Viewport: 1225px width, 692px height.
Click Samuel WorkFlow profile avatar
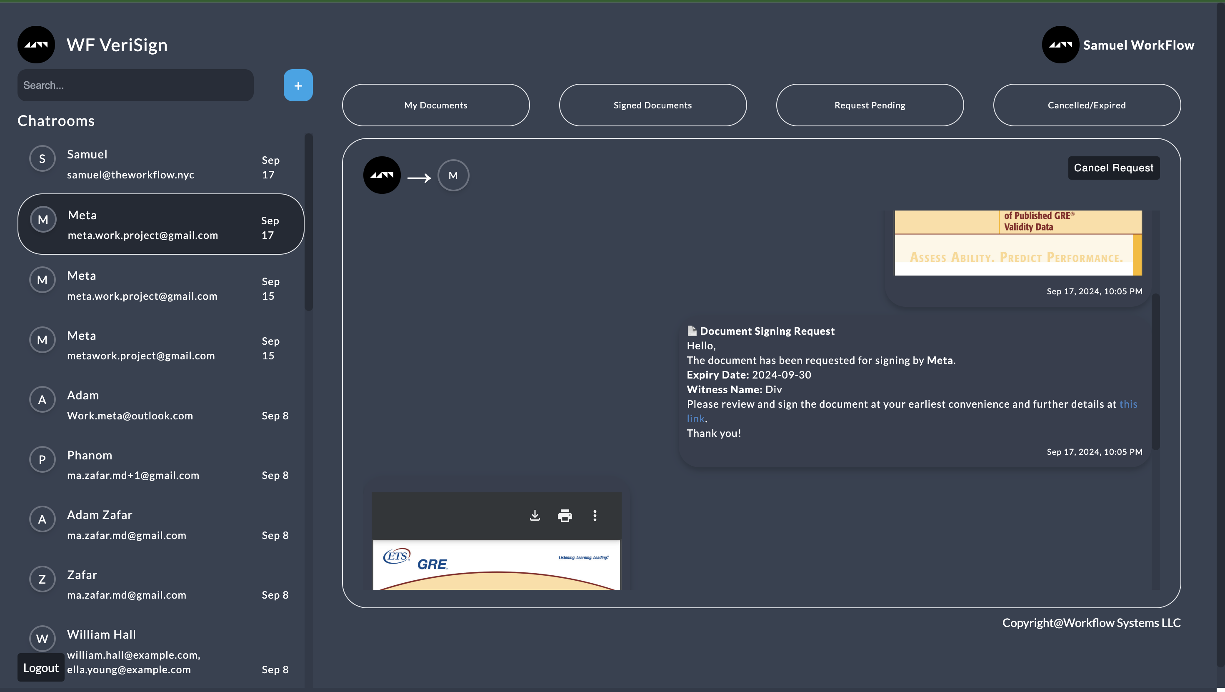point(1060,45)
